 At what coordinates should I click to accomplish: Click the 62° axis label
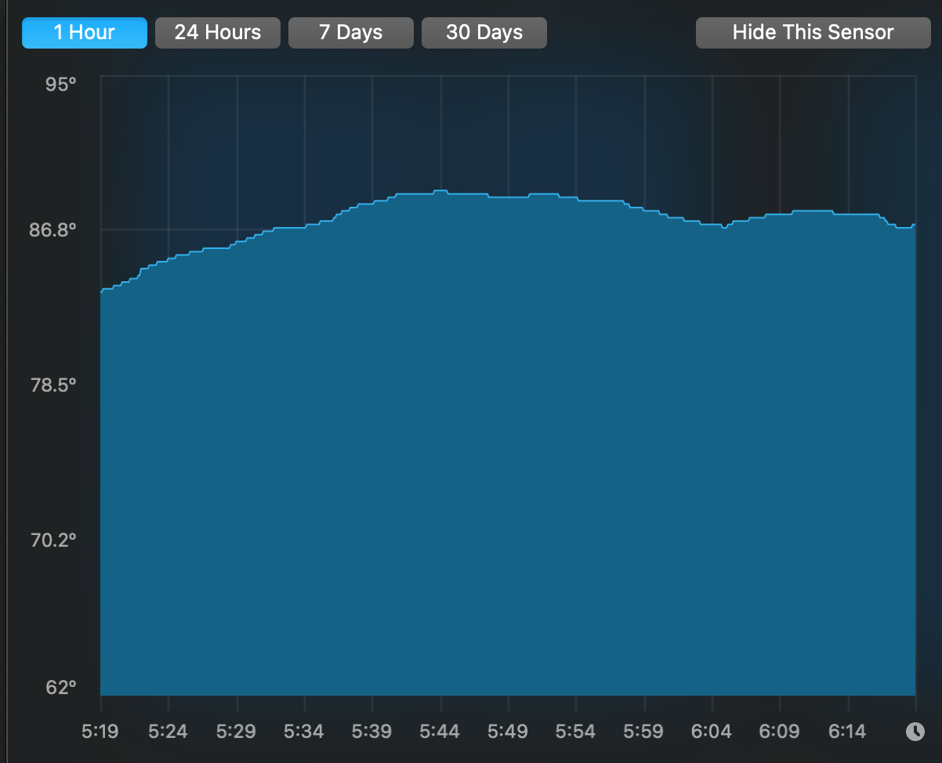click(61, 688)
